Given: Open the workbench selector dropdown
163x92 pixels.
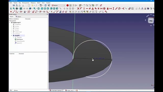Looking at the screenshot, I should (58, 5).
